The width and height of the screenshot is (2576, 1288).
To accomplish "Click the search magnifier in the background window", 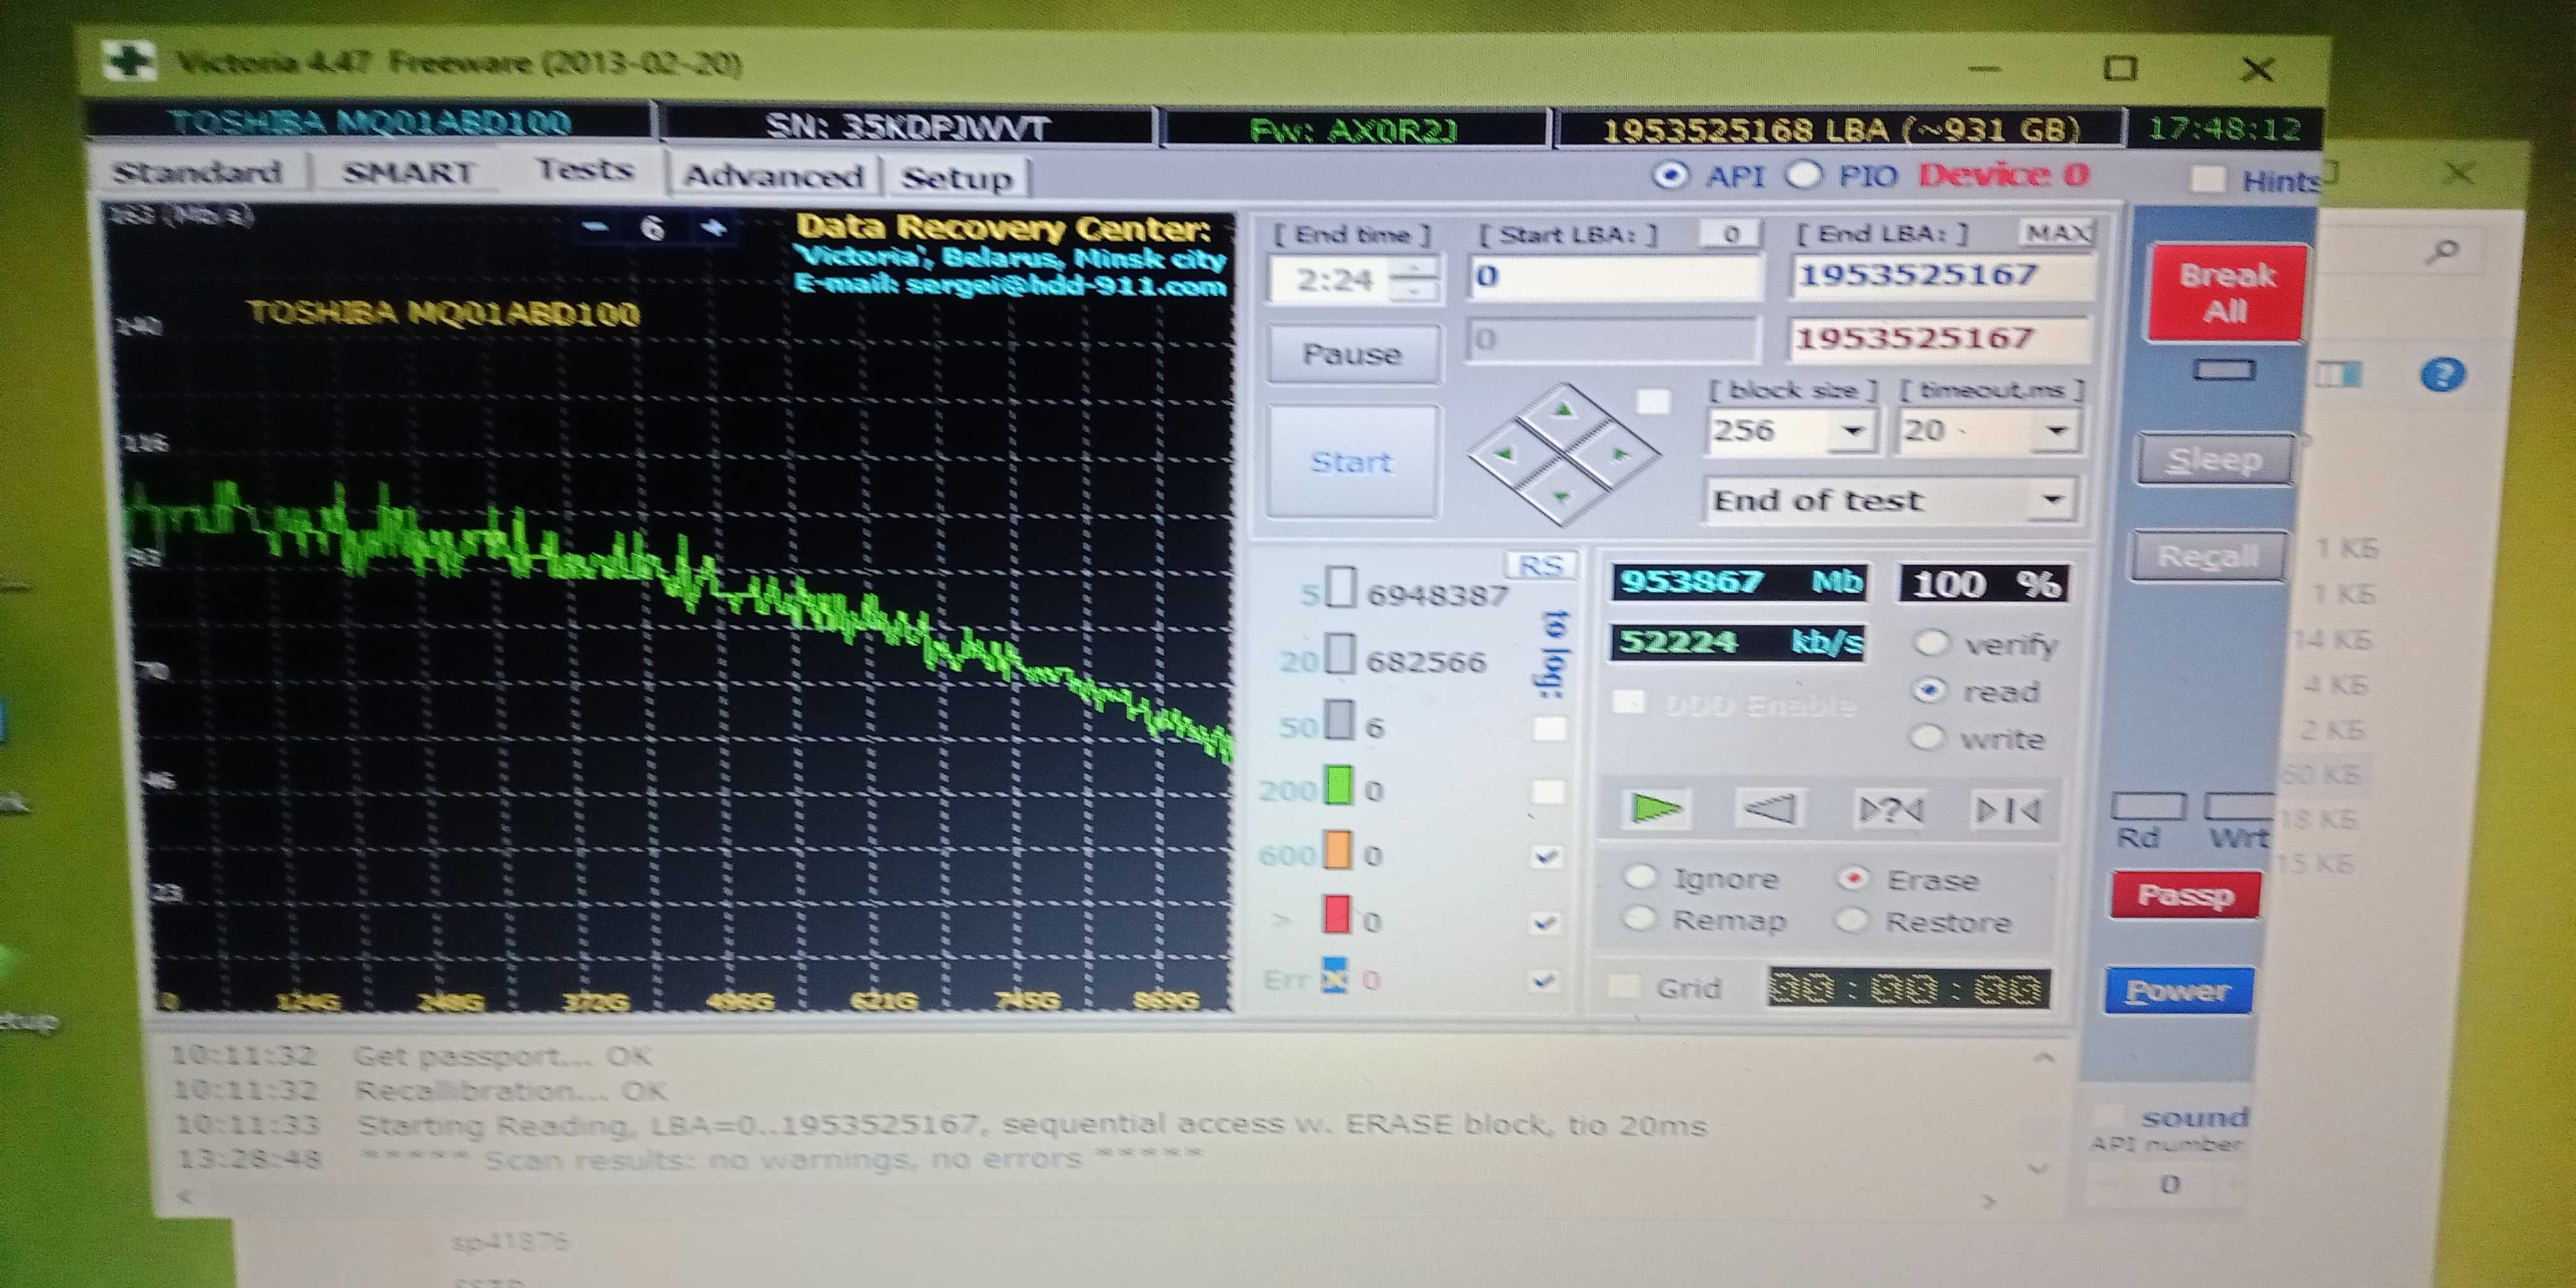I will pos(2442,251).
